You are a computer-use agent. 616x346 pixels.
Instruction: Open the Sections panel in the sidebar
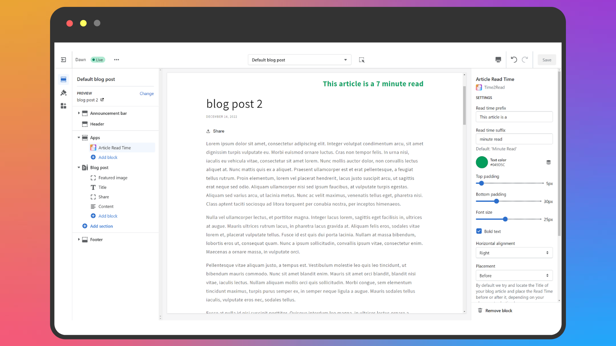pos(64,79)
